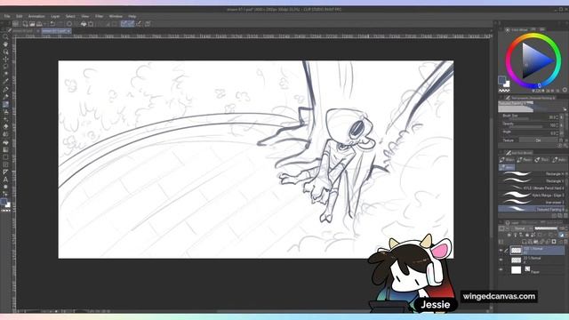The height and width of the screenshot is (320, 569).
Task: Toggle second highlighted snap button in command bar
Action: point(131,24)
